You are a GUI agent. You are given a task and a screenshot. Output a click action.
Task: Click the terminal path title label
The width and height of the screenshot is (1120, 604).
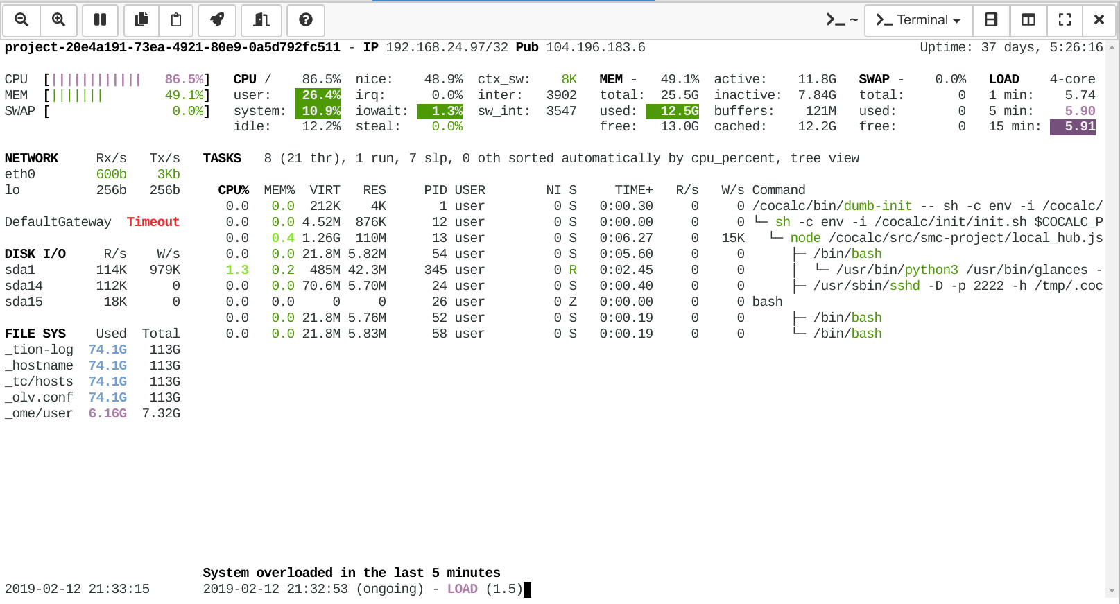842,20
